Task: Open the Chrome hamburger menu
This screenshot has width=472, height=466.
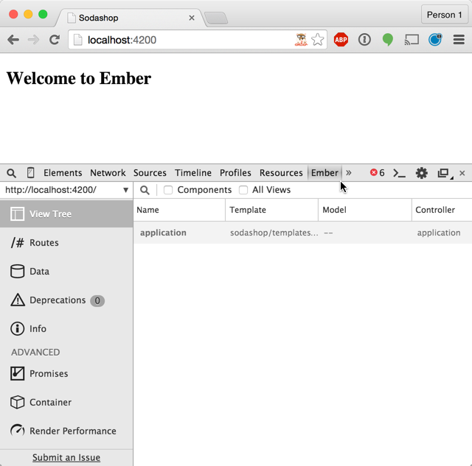Action: click(459, 40)
